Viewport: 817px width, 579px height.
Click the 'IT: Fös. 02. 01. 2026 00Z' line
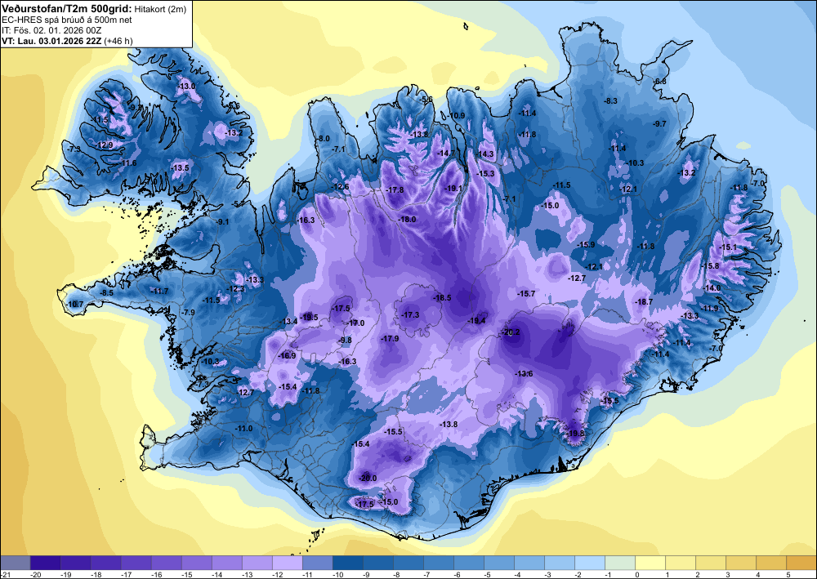51,30
